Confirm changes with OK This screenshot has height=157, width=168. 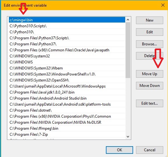click(120, 150)
